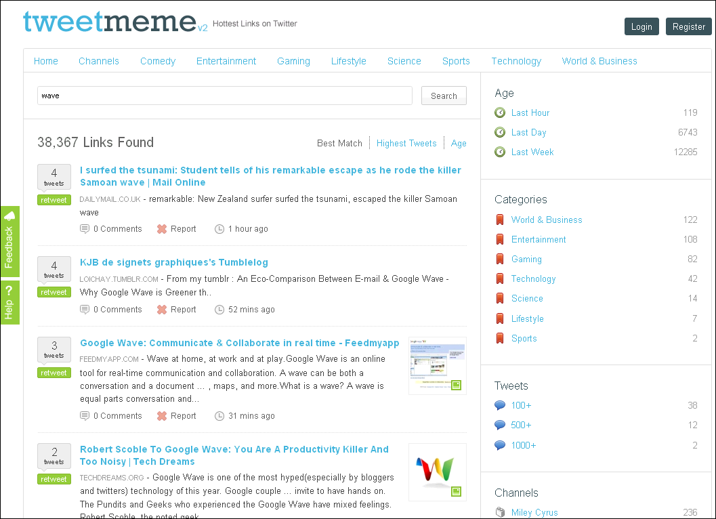Retweet the Feedmyapp Google Wave story

(54, 373)
